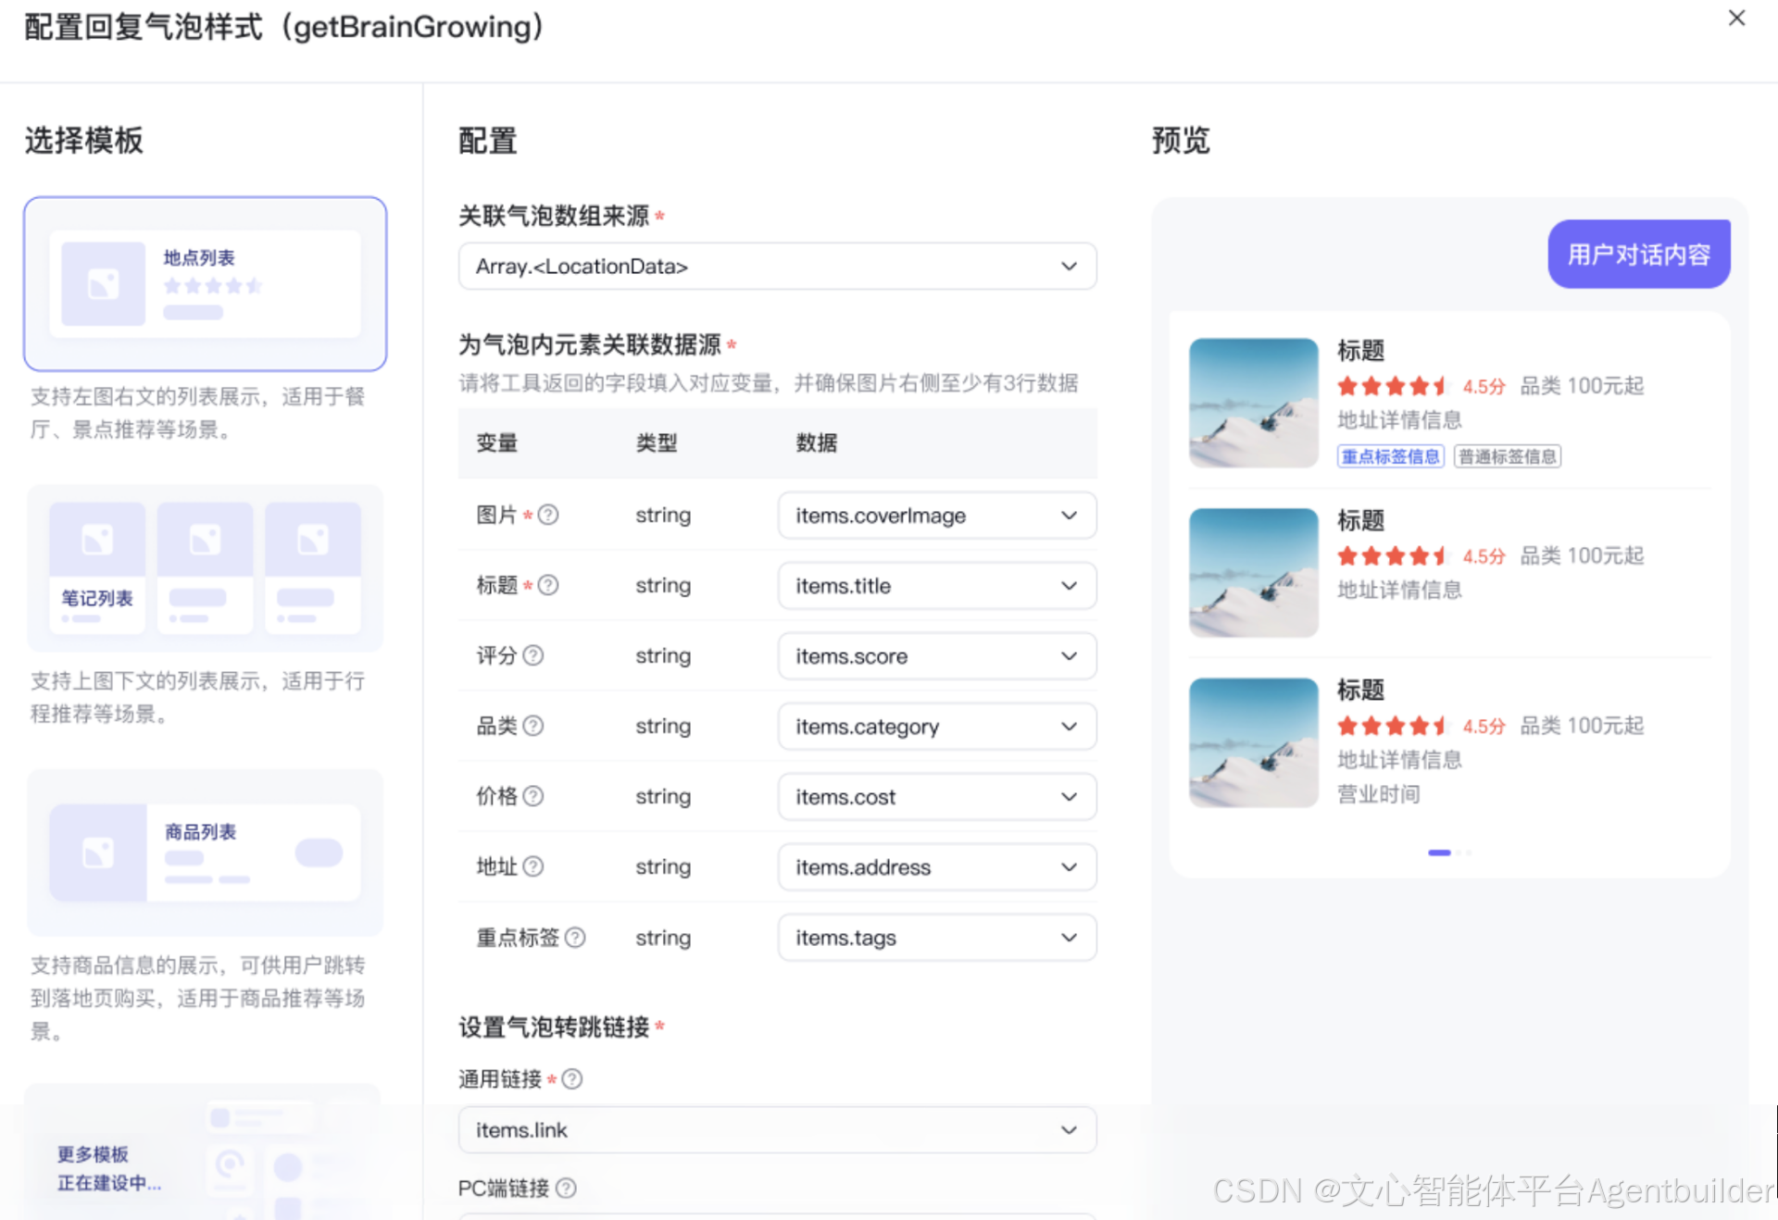Expand the items.coverImage data dropdown
This screenshot has width=1778, height=1220.
[936, 516]
